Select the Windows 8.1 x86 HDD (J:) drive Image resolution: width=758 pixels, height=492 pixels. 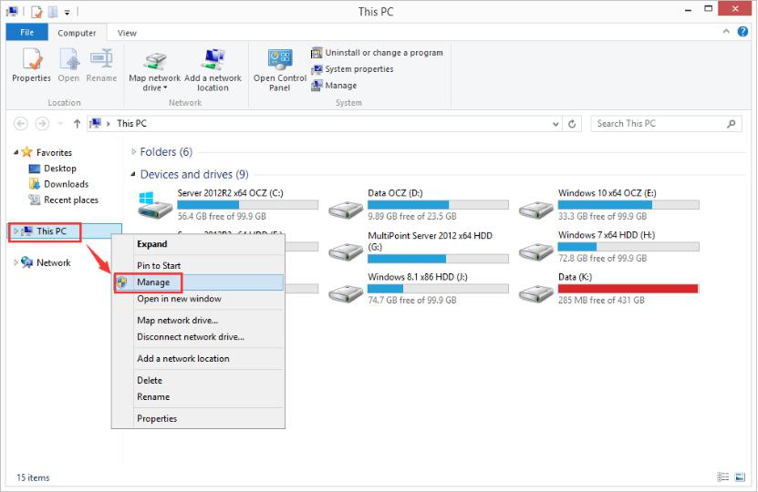(419, 289)
